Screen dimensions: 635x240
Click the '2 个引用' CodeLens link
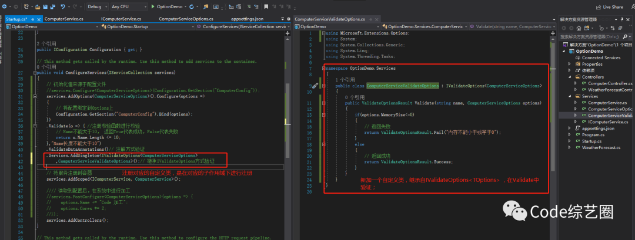pos(46,43)
